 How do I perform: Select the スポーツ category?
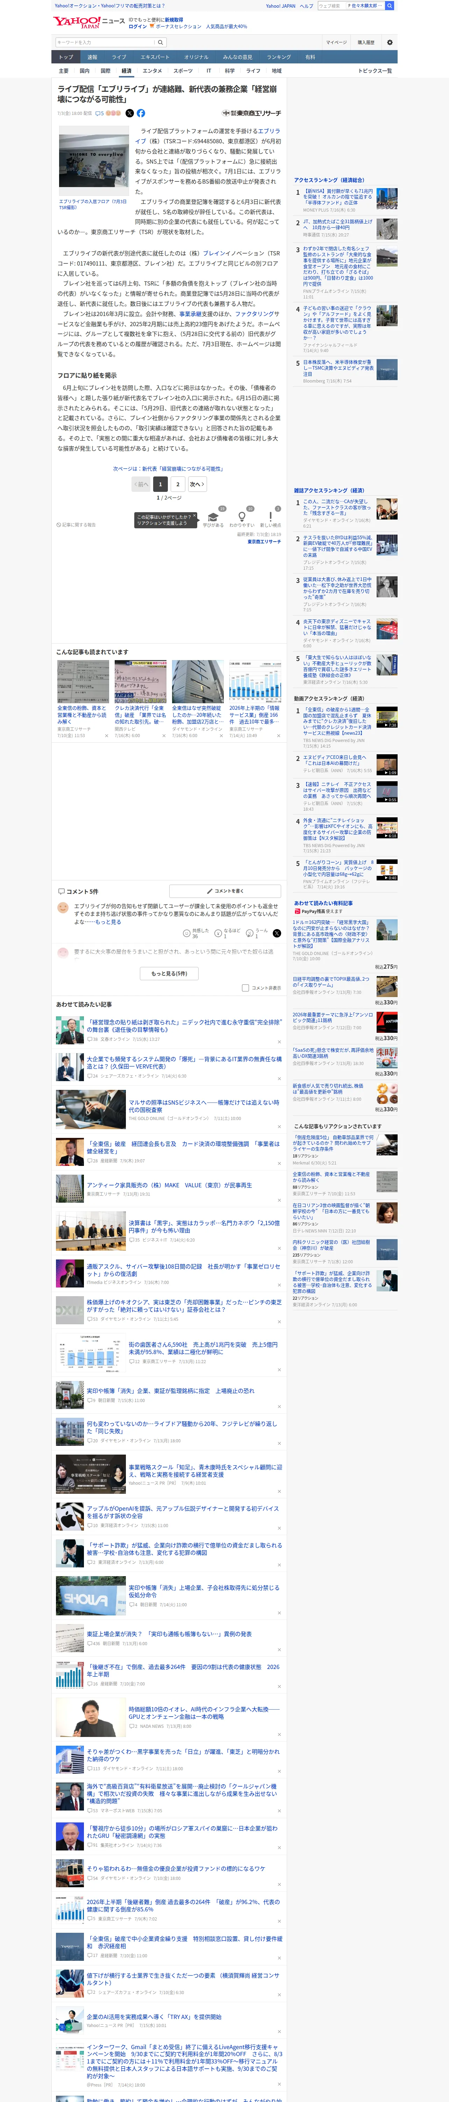coord(183,71)
